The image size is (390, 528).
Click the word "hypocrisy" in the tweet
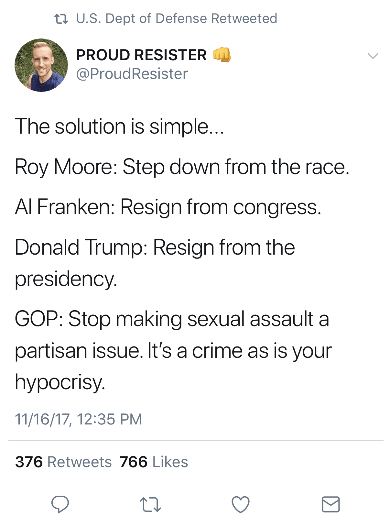[60, 382]
